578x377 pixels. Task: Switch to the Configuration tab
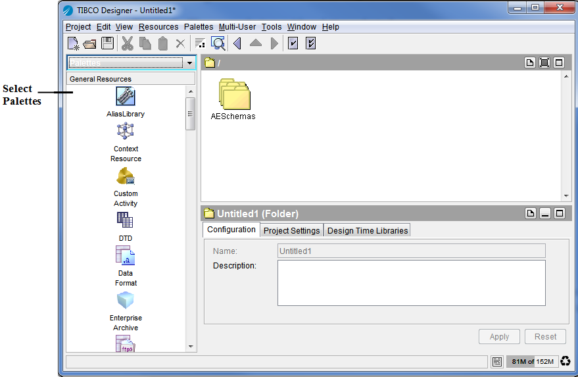point(231,230)
